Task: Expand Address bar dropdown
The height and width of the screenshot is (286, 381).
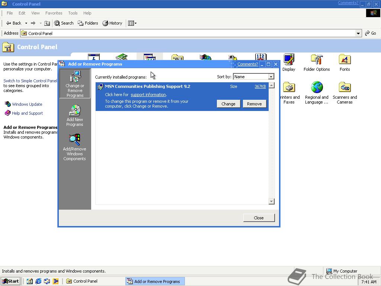Action: 358,33
